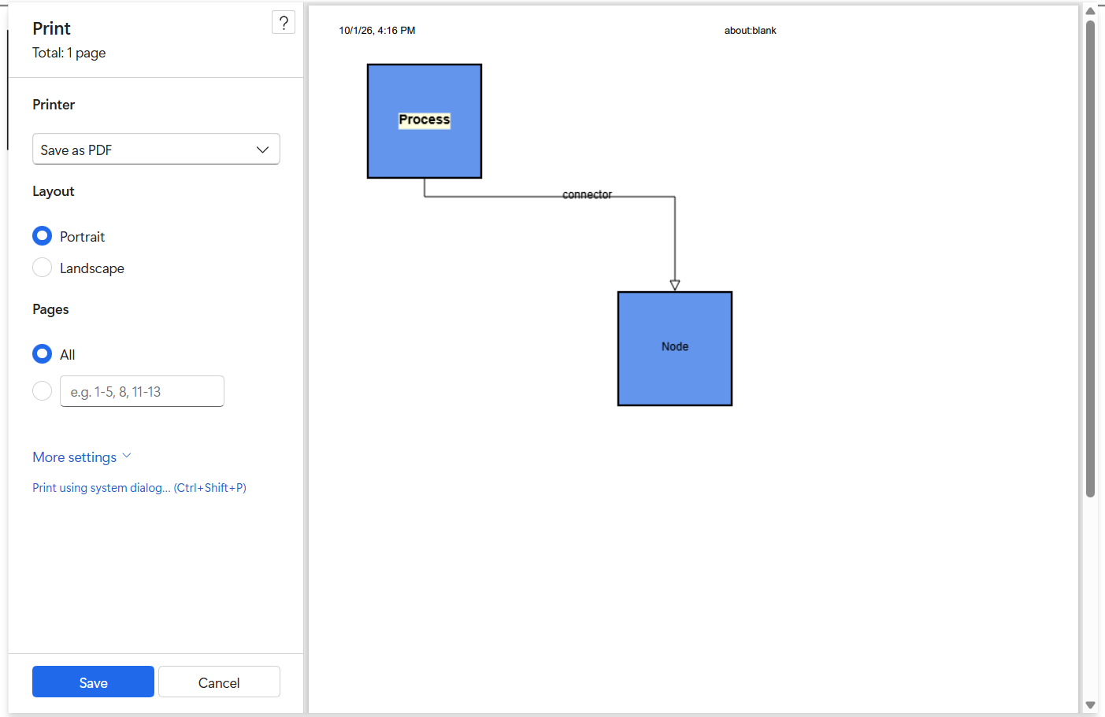Select Landscape layout
Viewport: 1105px width, 717px height.
pyautogui.click(x=43, y=268)
